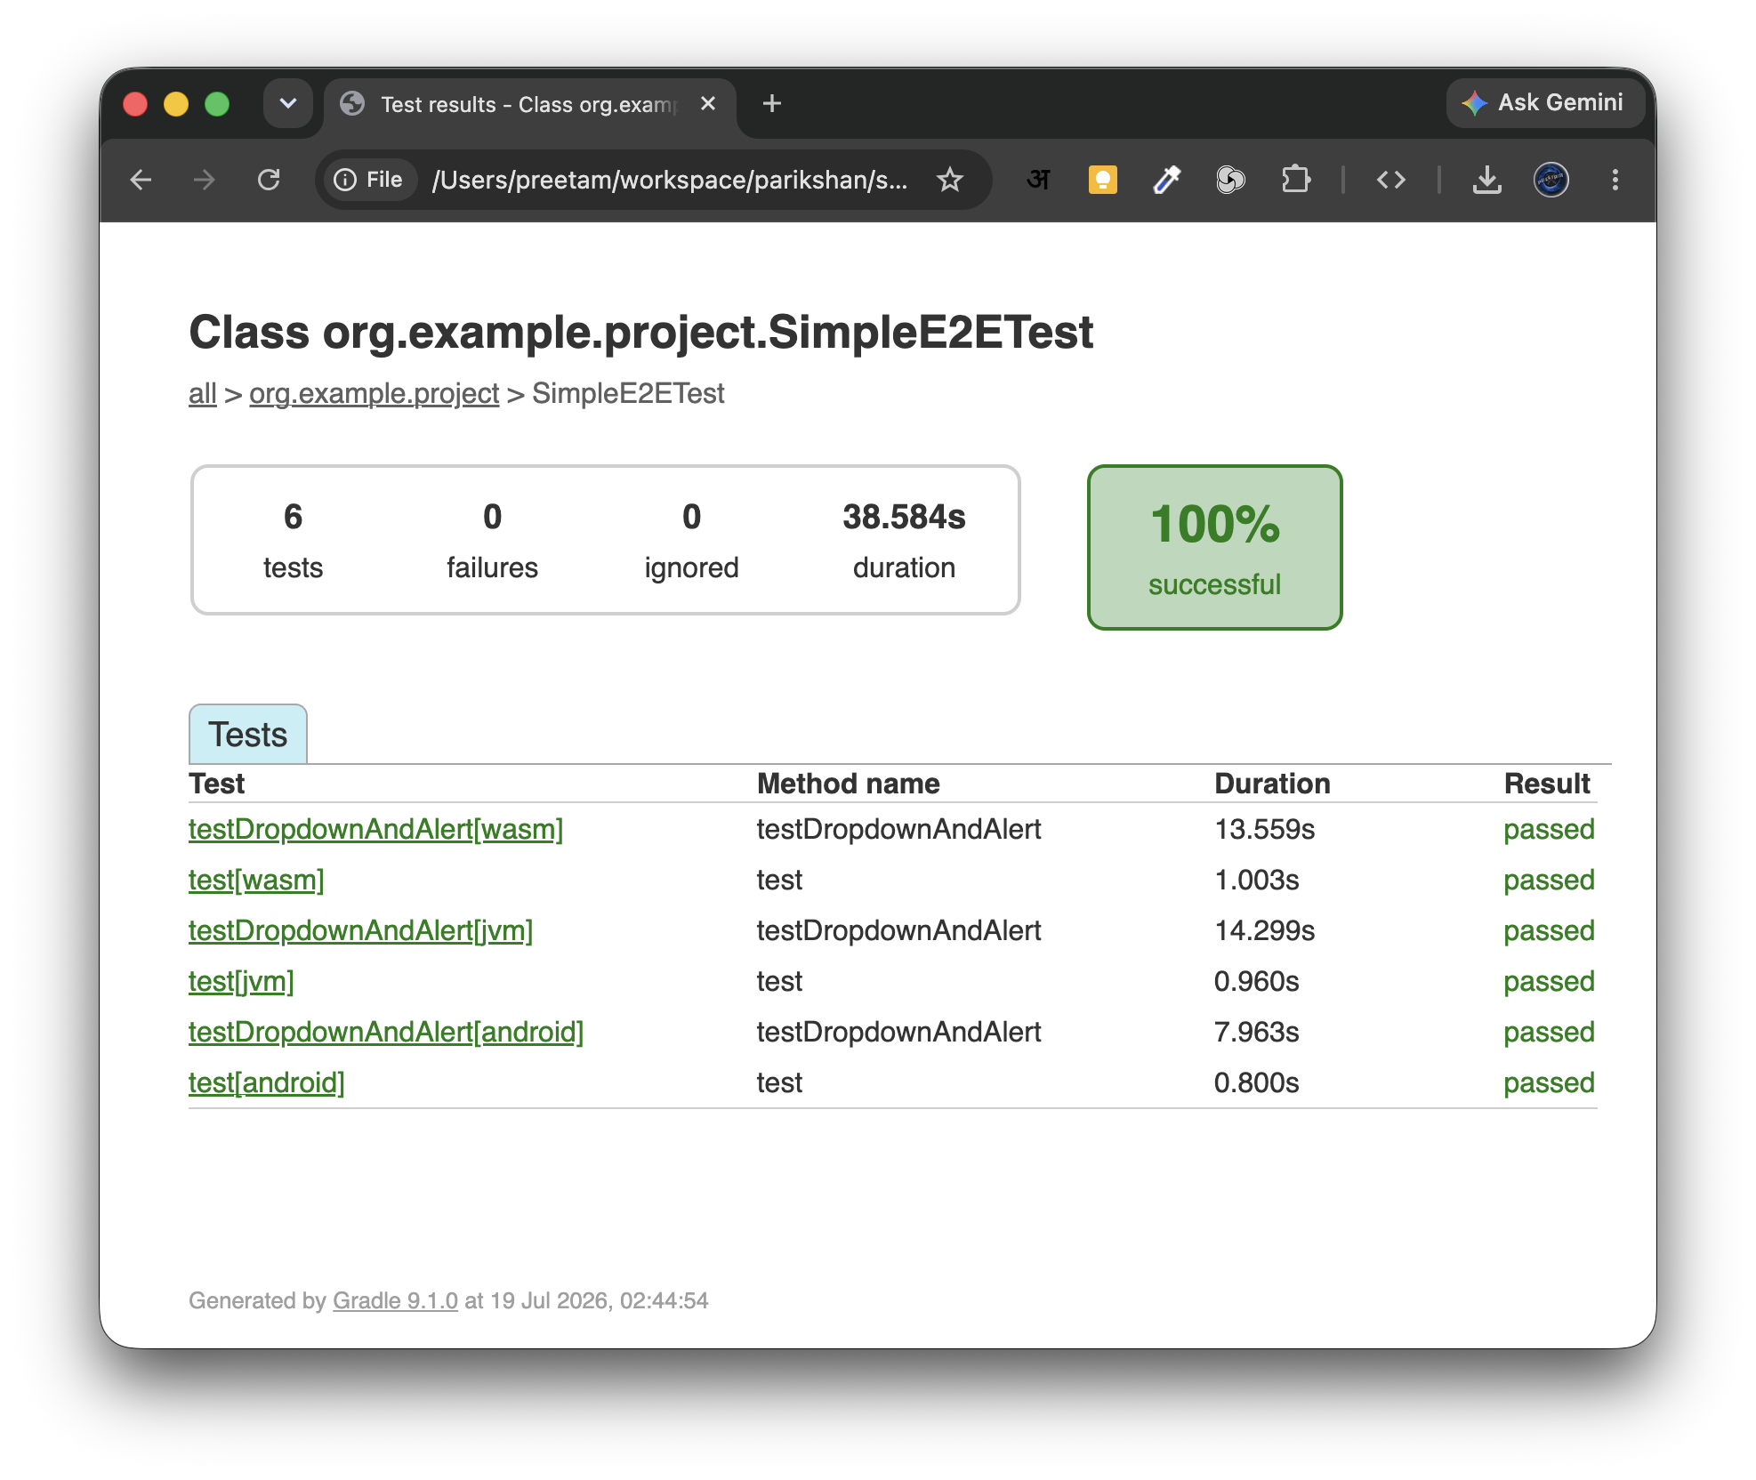Open the Extensions puzzle menu
The height and width of the screenshot is (1480, 1756).
[x=1296, y=181]
